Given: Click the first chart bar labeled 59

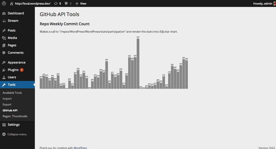Looking at the screenshot, I should point(41,83).
